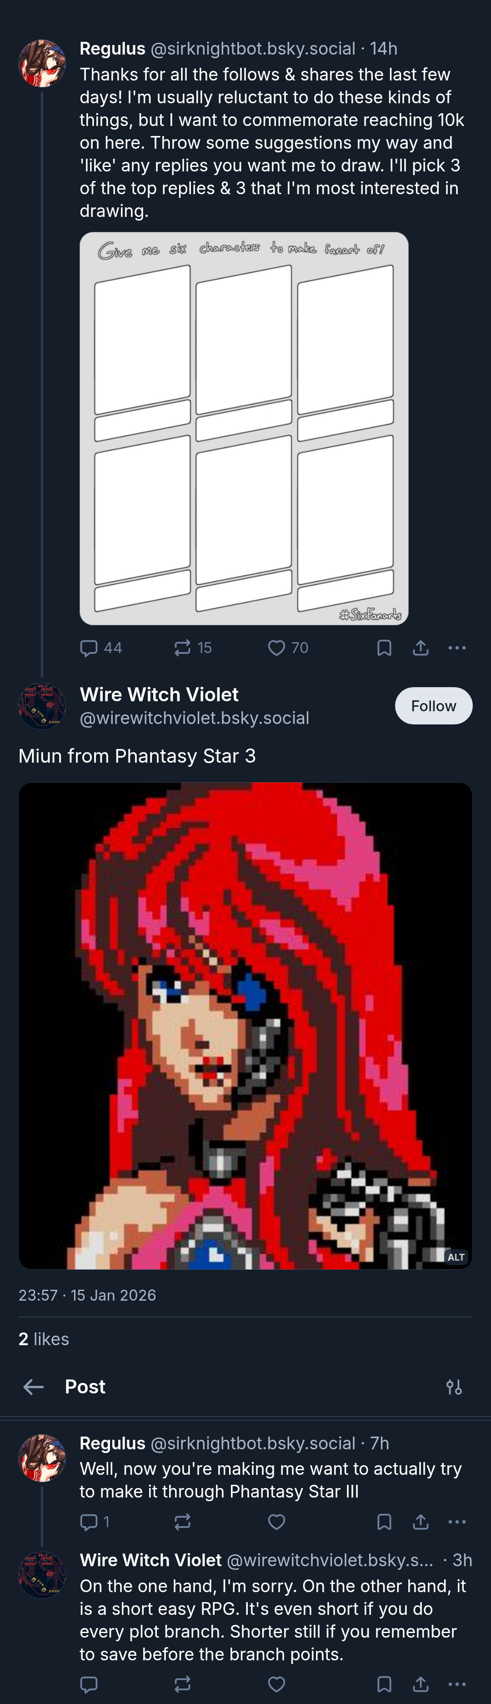Reply to Regulus's top post with 44 comments
491x1704 pixels.
pyautogui.click(x=100, y=648)
